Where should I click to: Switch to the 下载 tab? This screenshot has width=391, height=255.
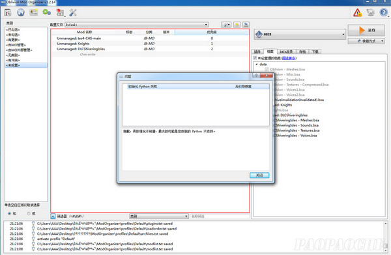(x=315, y=52)
